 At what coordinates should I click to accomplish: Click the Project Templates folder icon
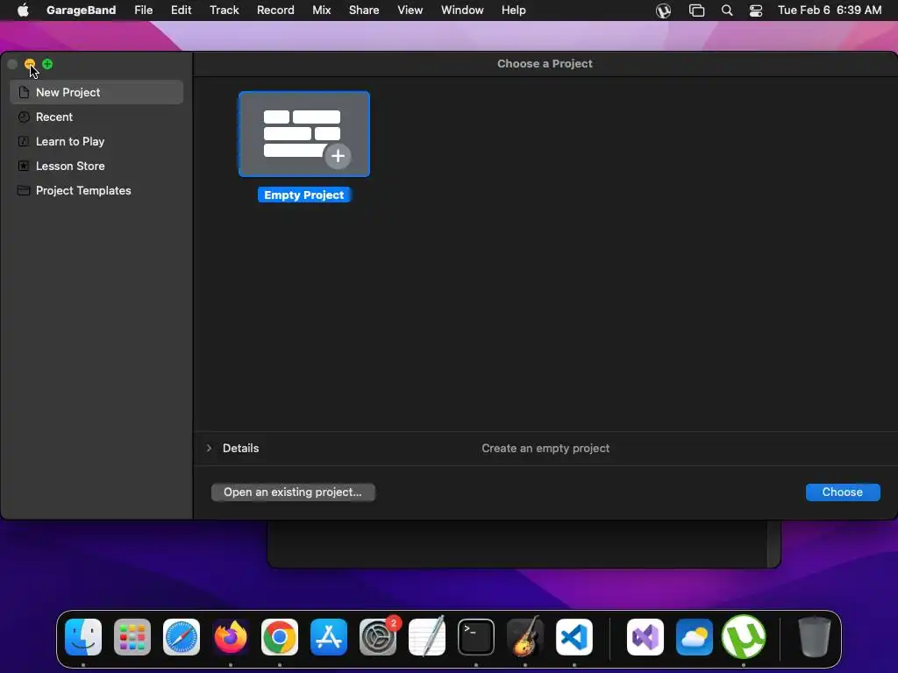(24, 190)
